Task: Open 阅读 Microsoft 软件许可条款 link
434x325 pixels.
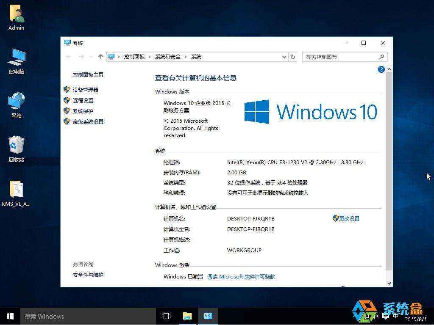Action: [x=241, y=276]
